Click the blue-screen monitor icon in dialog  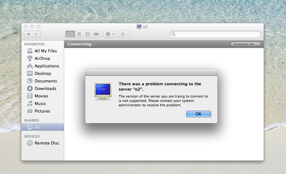click(103, 91)
